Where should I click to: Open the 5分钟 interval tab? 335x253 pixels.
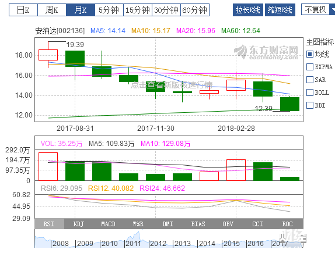click(x=109, y=10)
